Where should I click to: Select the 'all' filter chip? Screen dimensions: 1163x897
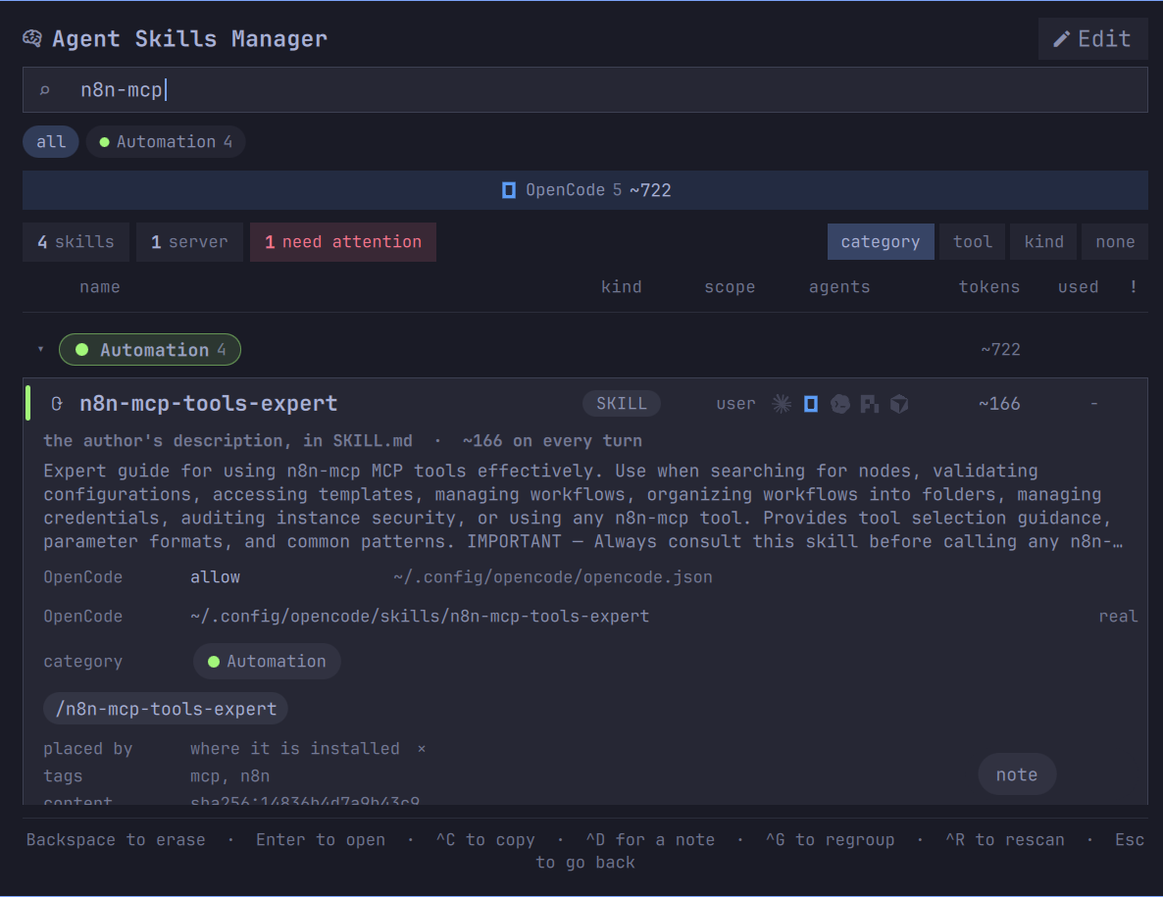(51, 141)
